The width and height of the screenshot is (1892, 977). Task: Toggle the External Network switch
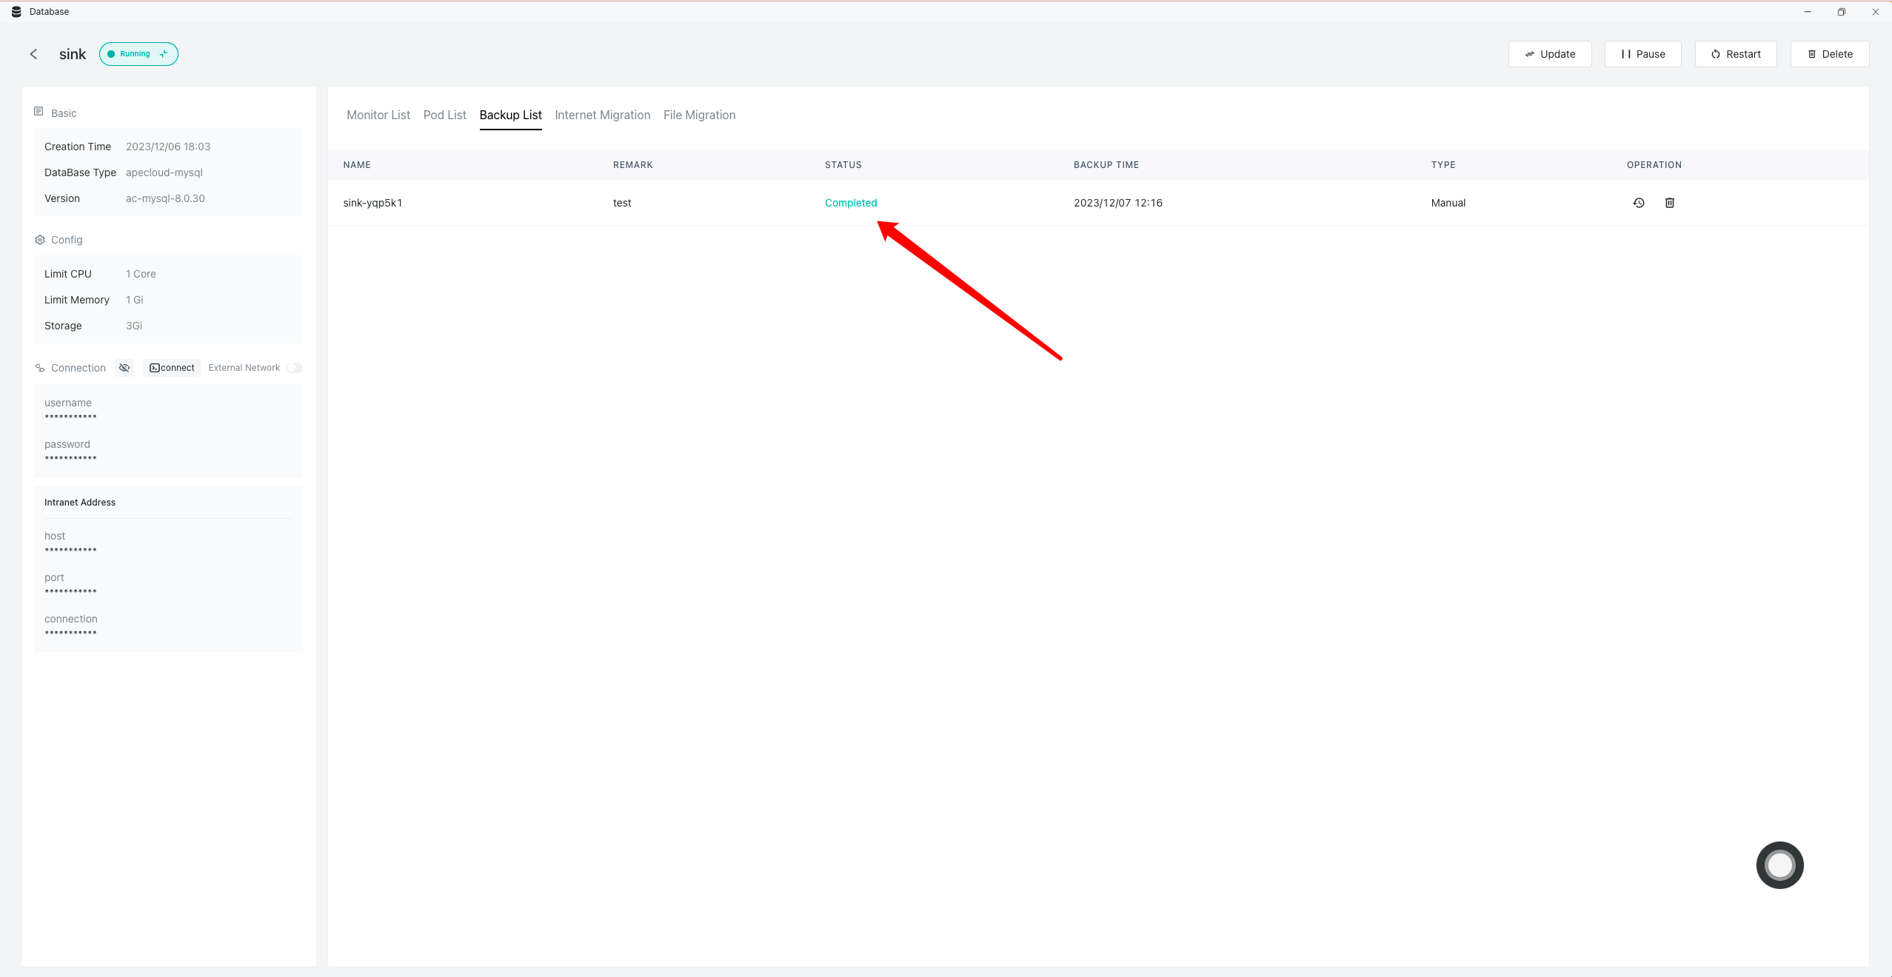click(294, 368)
